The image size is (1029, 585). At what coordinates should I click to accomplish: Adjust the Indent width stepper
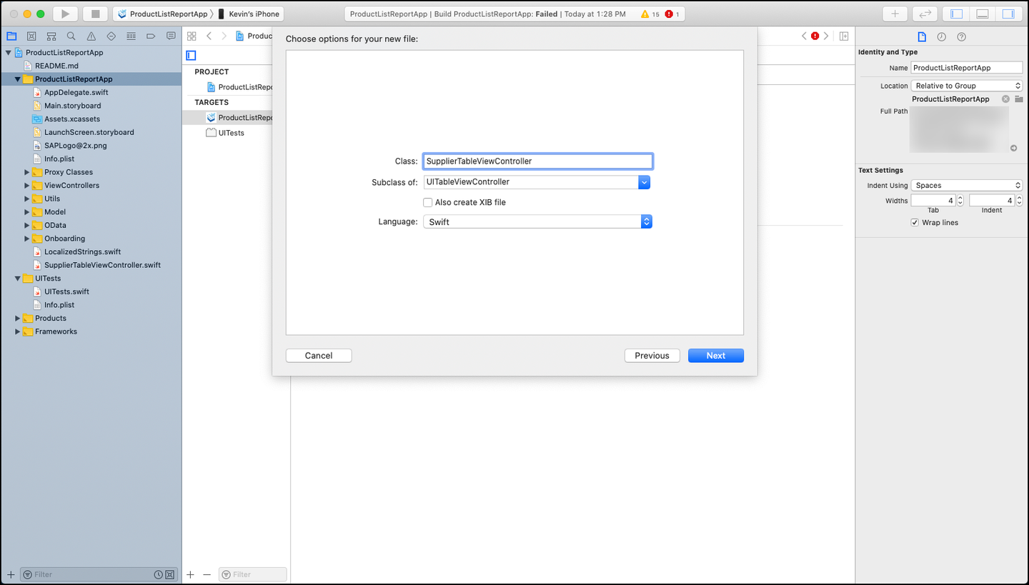point(1019,201)
